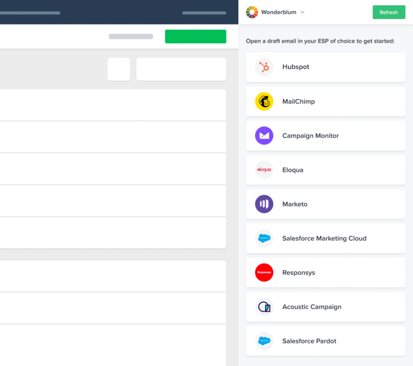This screenshot has width=413, height=366.
Task: Click the Salesforce Marketing Cloud cloud icon
Action: (264, 238)
